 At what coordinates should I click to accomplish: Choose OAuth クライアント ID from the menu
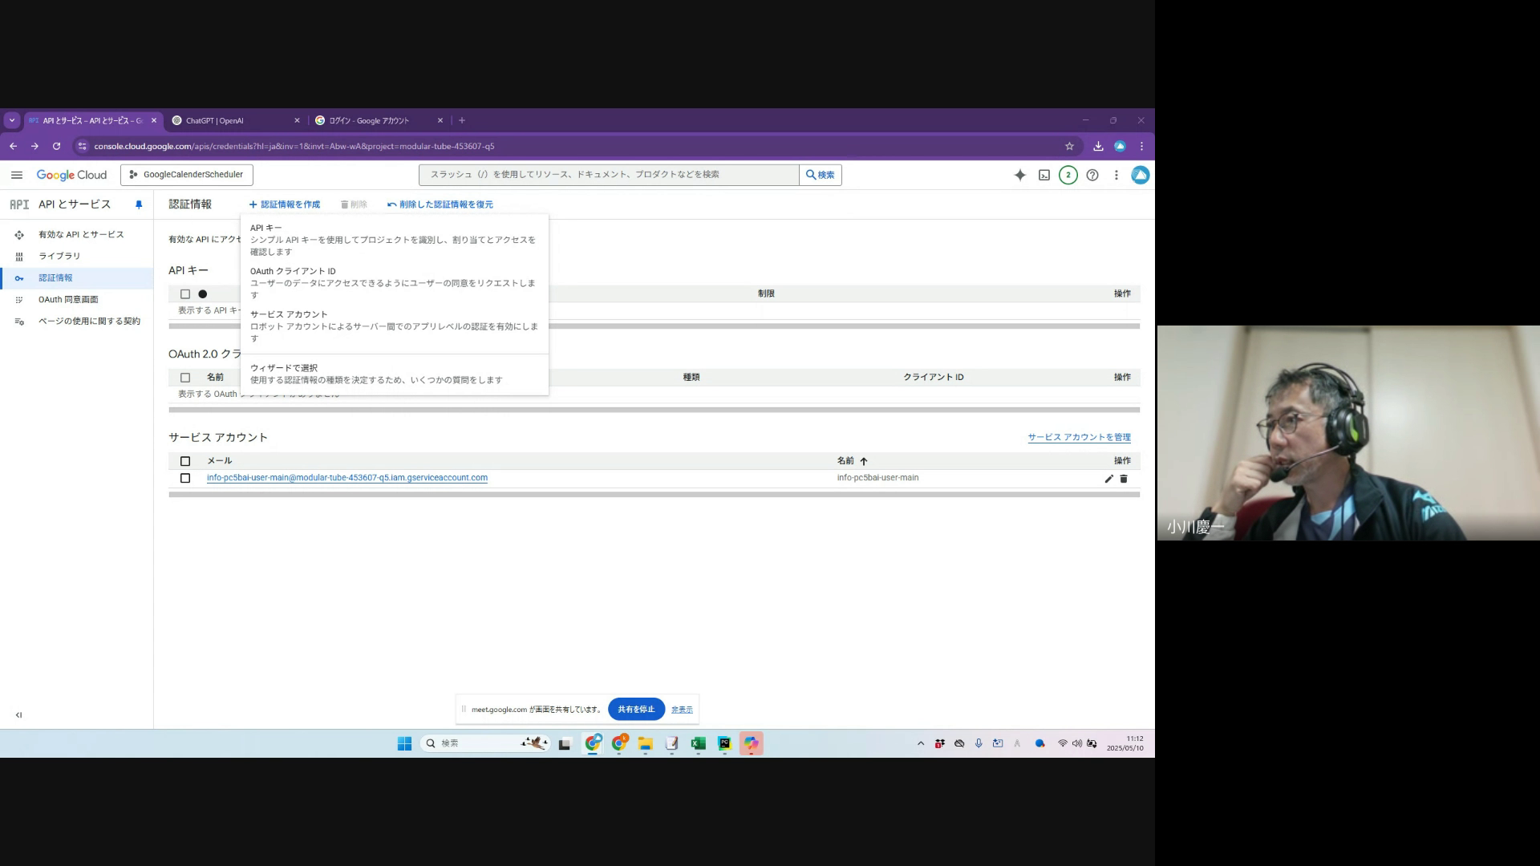(x=293, y=271)
